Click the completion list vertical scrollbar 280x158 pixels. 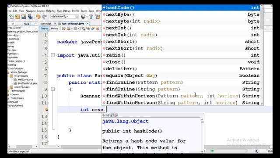pos(262,54)
